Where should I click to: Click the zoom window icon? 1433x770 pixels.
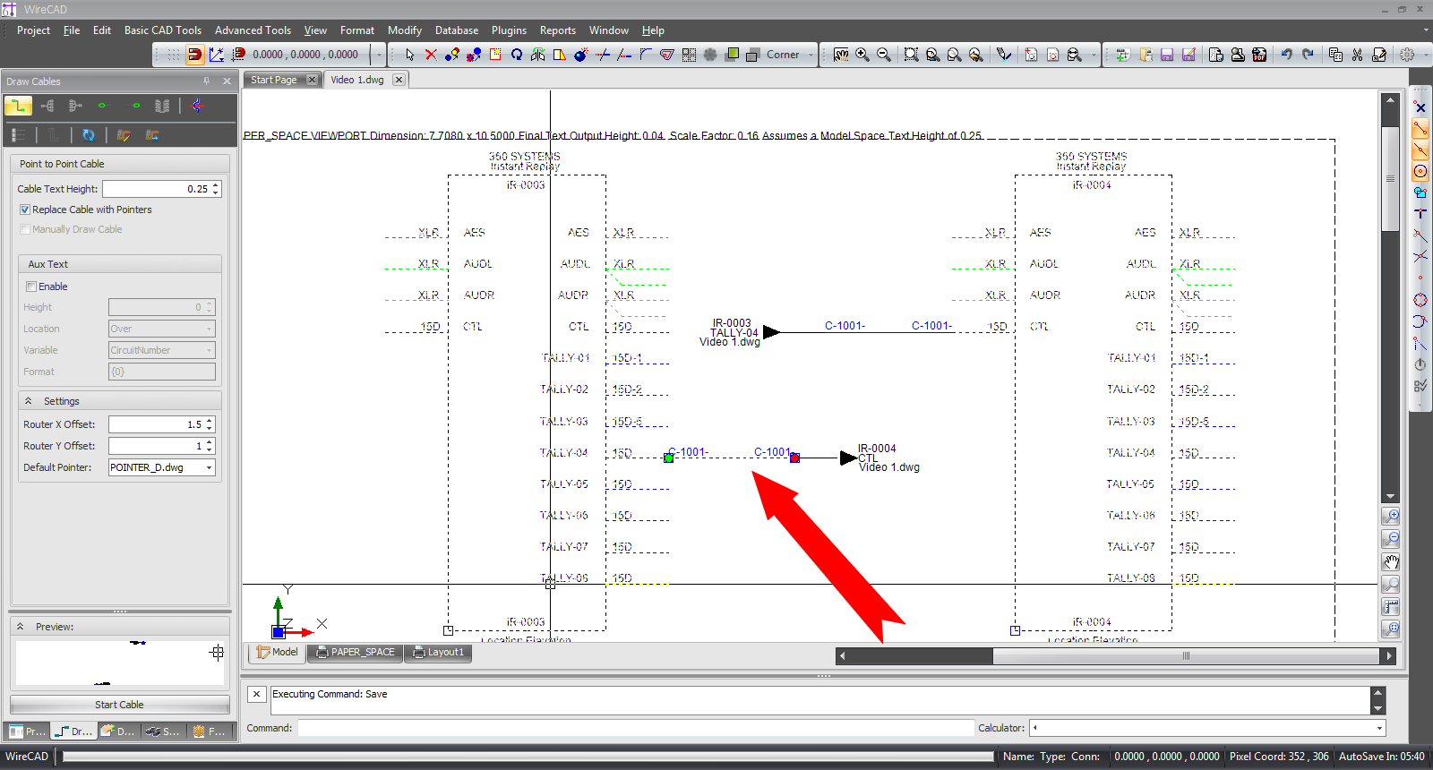[911, 55]
